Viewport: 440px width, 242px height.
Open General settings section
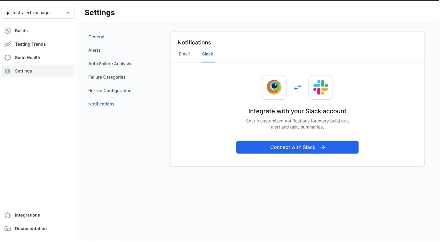[x=96, y=37]
